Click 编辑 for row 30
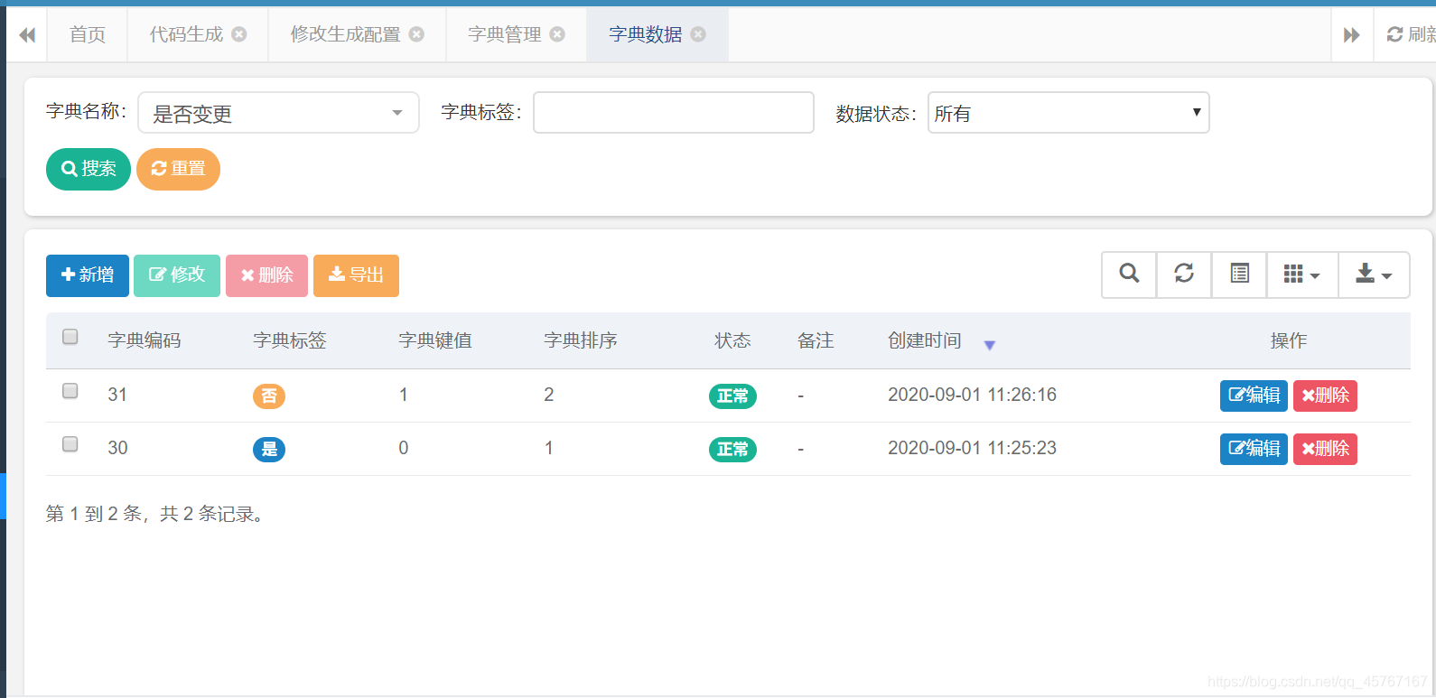Viewport: 1436px width, 698px height. pos(1254,449)
